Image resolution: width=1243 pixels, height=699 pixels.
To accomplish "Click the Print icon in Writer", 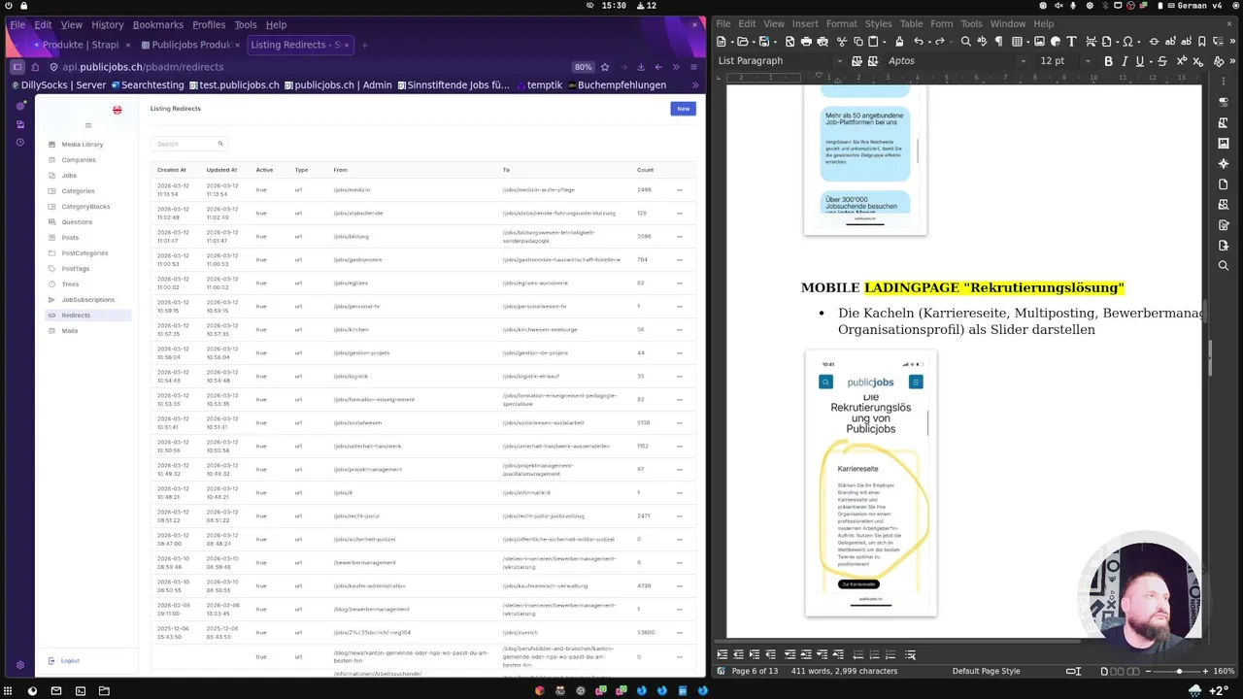I will point(806,42).
